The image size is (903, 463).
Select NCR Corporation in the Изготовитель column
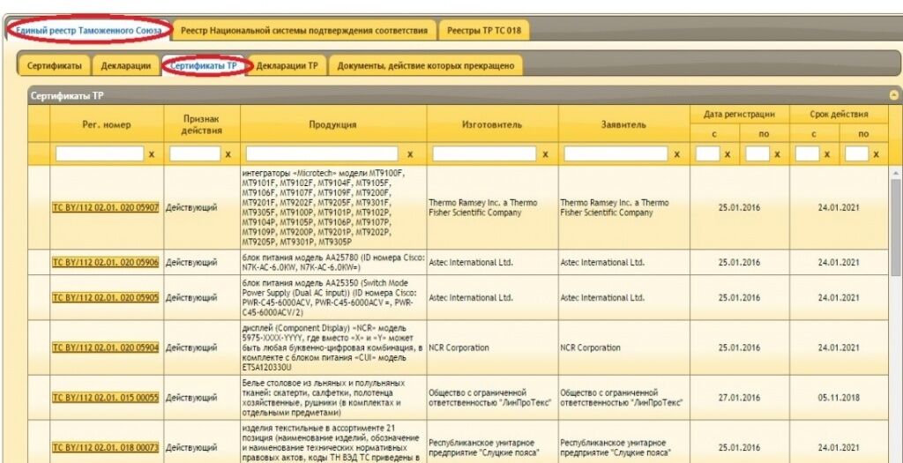click(x=492, y=347)
